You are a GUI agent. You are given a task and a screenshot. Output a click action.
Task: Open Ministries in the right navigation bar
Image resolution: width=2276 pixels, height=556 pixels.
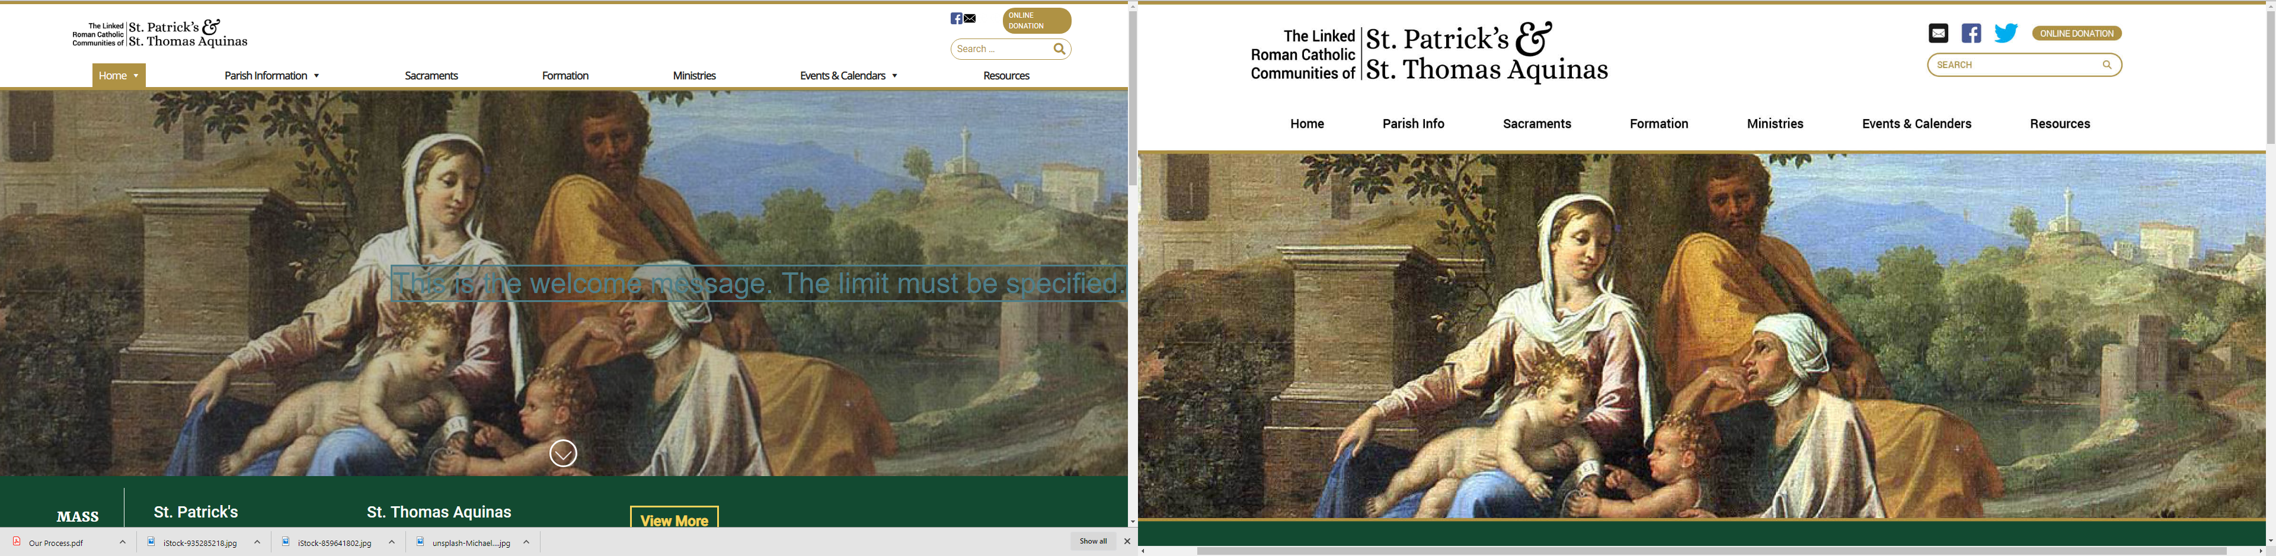(x=1774, y=124)
